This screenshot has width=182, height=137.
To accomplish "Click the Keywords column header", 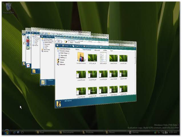I will pyautogui.click(x=97, y=50).
